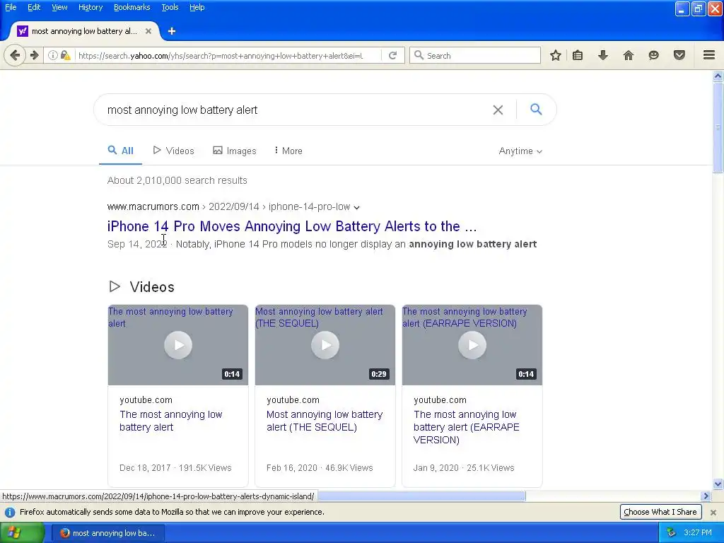Screen dimensions: 724x543
Task: Click the system tray network icon
Action: click(x=671, y=533)
